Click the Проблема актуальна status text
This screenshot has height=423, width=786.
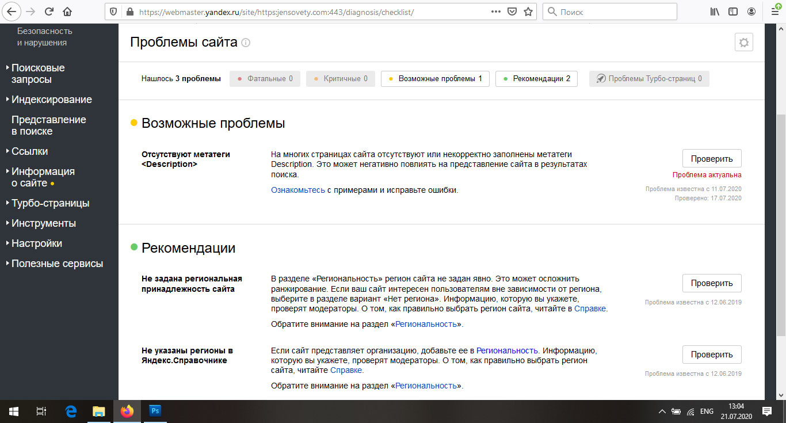pos(707,175)
